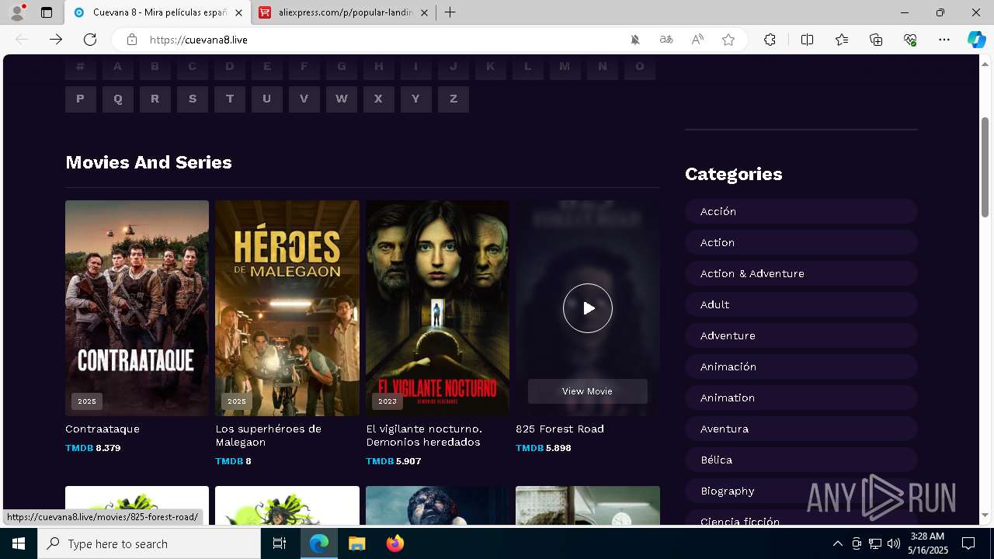Open Windows Start menu
The height and width of the screenshot is (559, 994).
pos(19,543)
